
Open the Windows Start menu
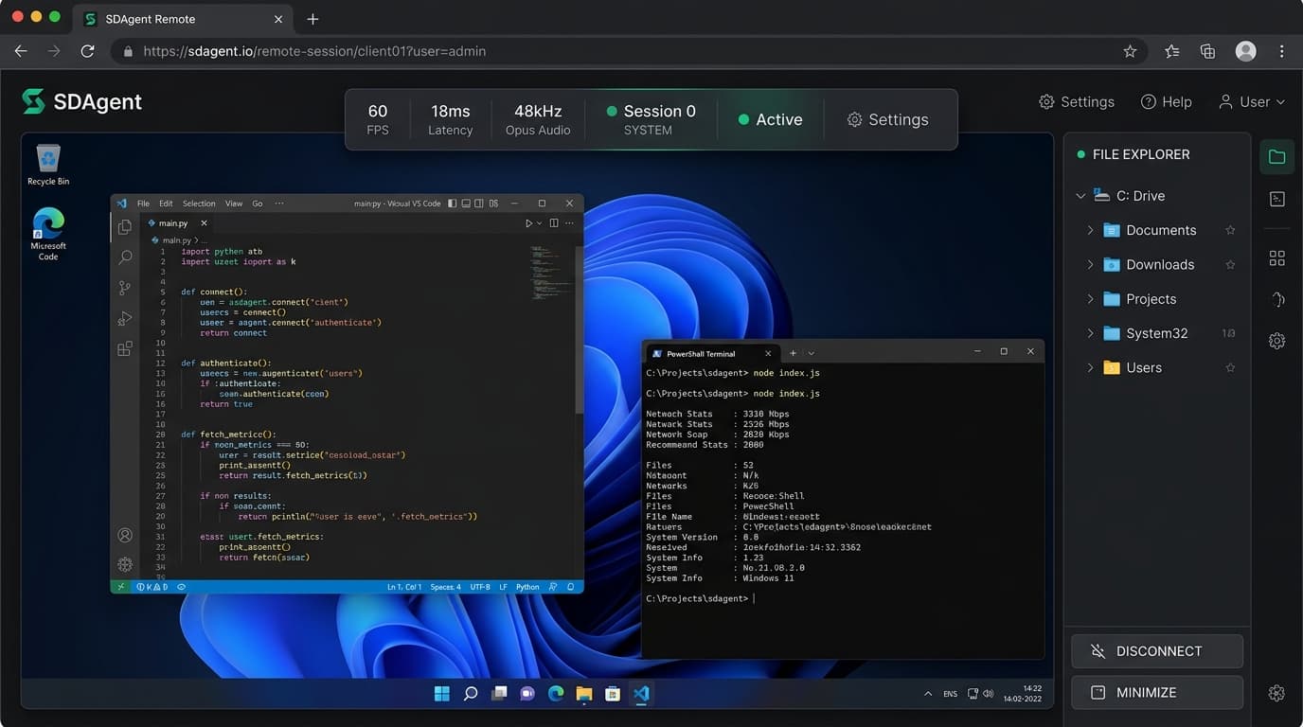(x=442, y=694)
